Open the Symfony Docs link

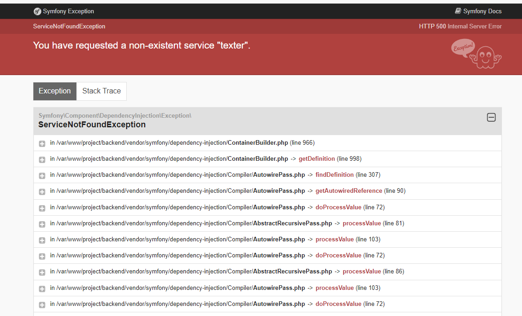482,11
